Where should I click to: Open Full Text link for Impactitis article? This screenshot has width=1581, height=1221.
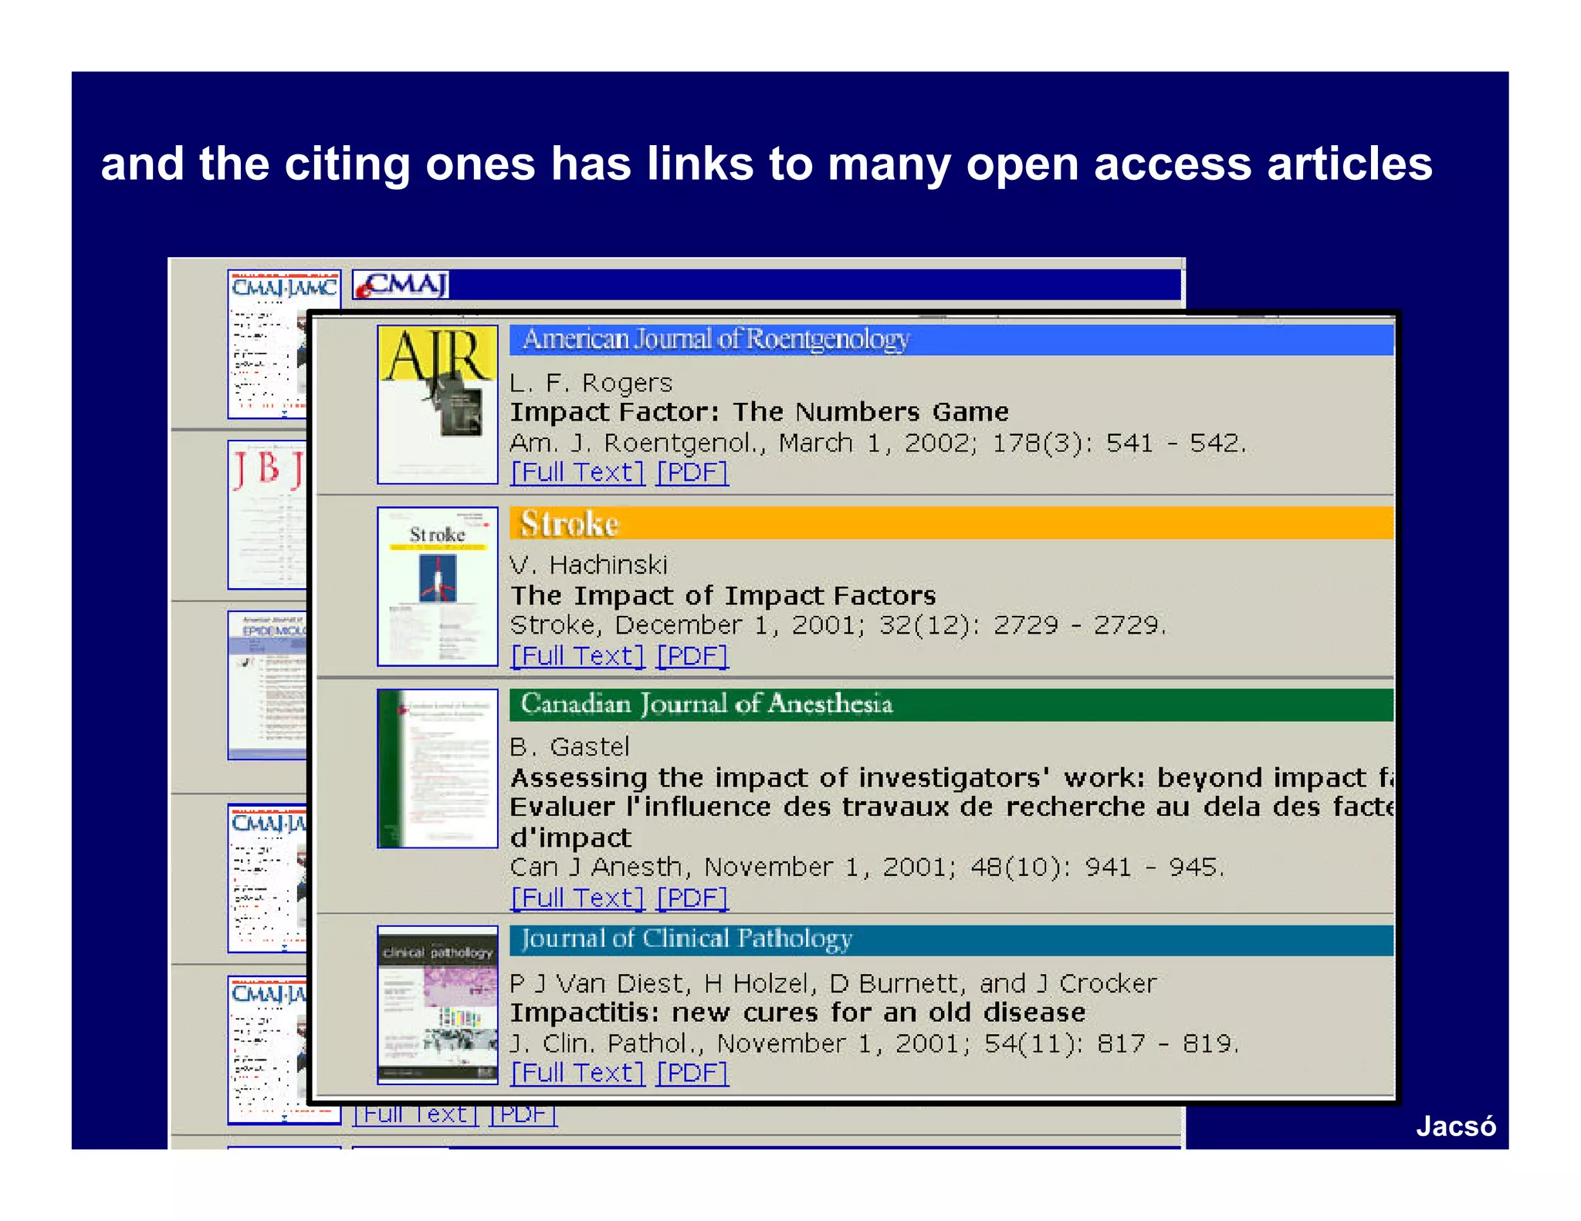click(x=577, y=1073)
